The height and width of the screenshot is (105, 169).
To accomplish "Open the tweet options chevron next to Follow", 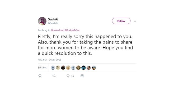I will coord(135,21).
